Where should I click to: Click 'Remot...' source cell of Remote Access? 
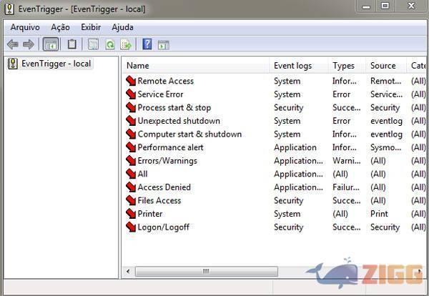386,81
